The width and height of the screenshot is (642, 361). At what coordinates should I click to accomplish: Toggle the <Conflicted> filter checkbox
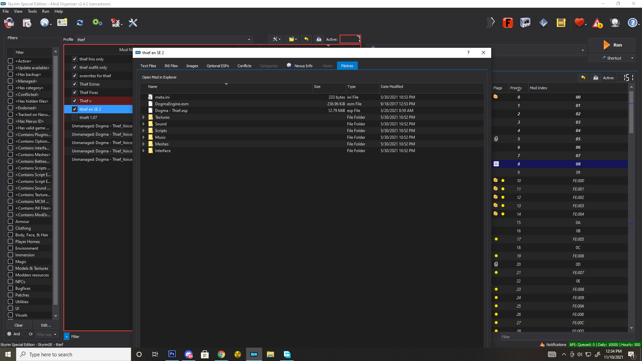click(10, 94)
